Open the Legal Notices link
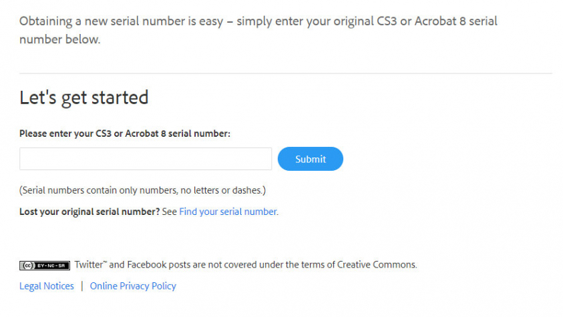 pos(47,286)
